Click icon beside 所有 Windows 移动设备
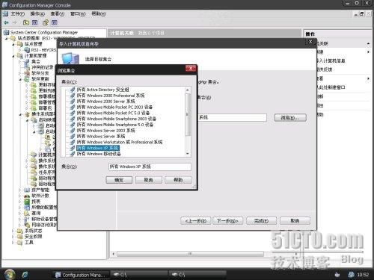Viewport: 374px width, 280px height. (73, 154)
